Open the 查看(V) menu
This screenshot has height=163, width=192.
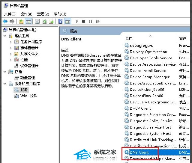tap(43, 14)
